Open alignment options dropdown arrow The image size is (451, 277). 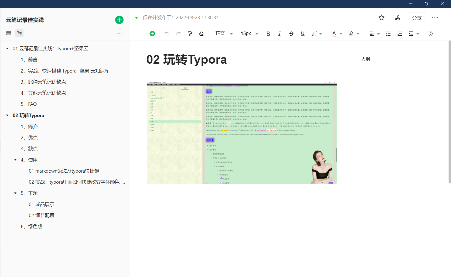pos(379,34)
